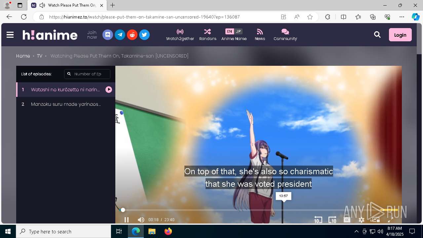Enter fullscreen video mode
Viewport: 423px width, 238px height.
tap(391, 220)
